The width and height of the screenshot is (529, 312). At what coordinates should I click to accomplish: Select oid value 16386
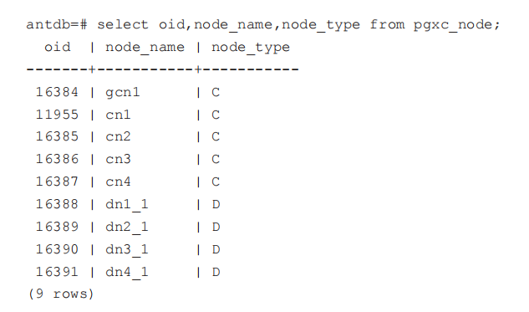[57, 159]
